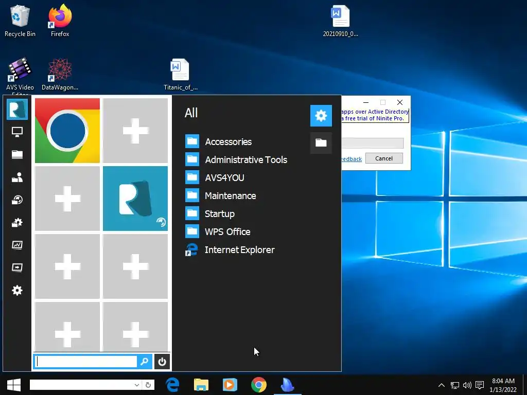Image resolution: width=527 pixels, height=395 pixels.
Task: Launch the Chrome tile in the start menu
Action: click(67, 131)
